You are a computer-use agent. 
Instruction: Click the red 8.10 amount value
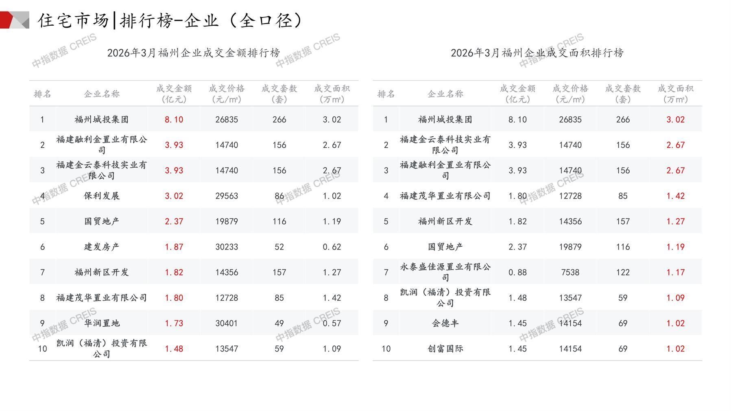tap(174, 120)
